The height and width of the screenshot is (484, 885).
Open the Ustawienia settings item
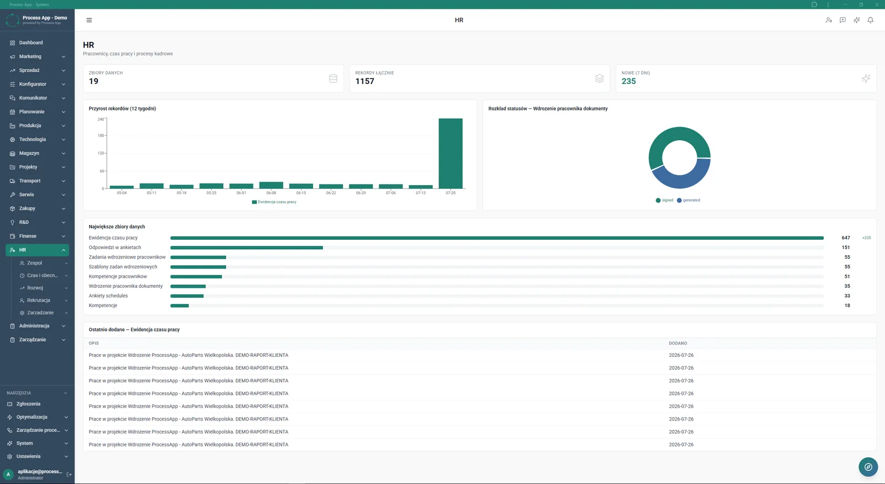37,456
